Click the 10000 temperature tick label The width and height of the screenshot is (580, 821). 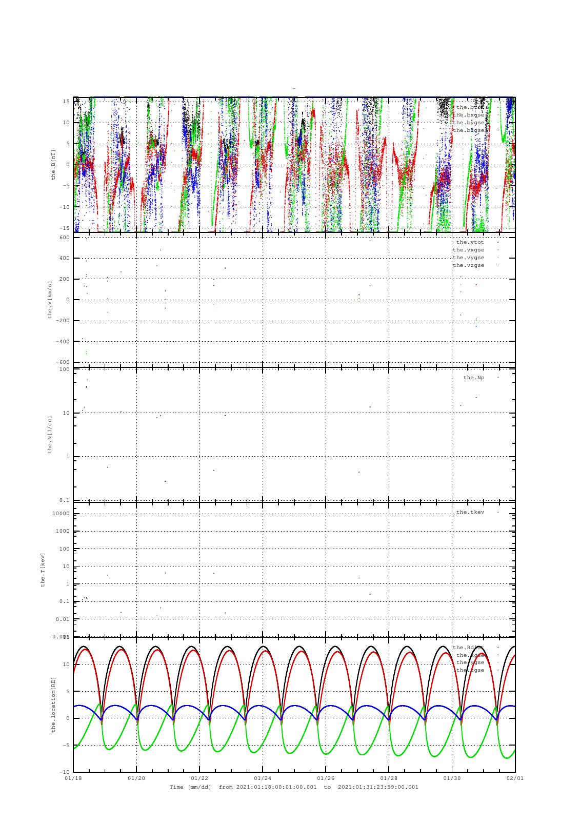(61, 514)
